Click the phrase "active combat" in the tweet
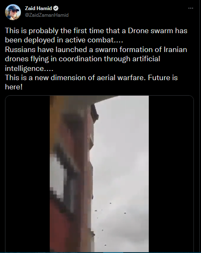Viewport: 201px width, 253px height. pos(89,40)
